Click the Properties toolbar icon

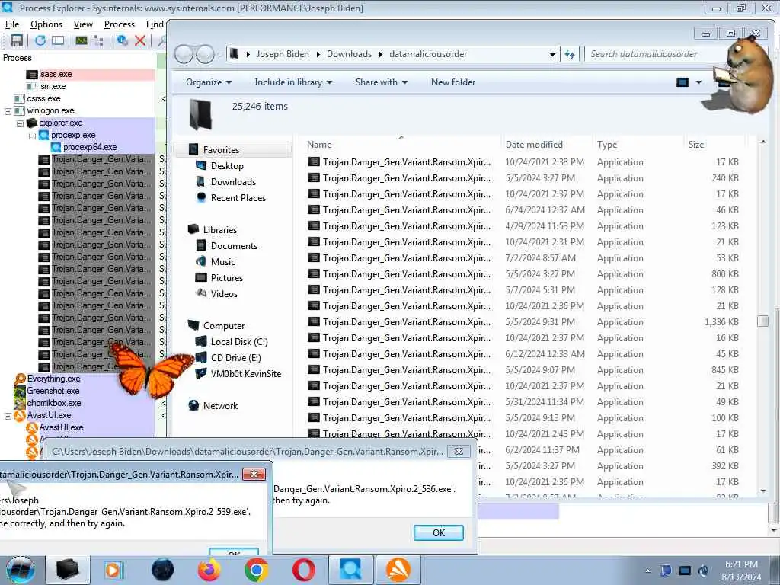pyautogui.click(x=122, y=40)
